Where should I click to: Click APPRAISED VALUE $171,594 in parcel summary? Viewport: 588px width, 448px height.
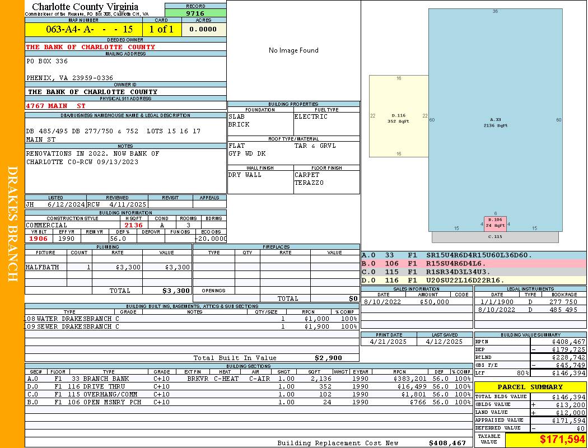568,420
